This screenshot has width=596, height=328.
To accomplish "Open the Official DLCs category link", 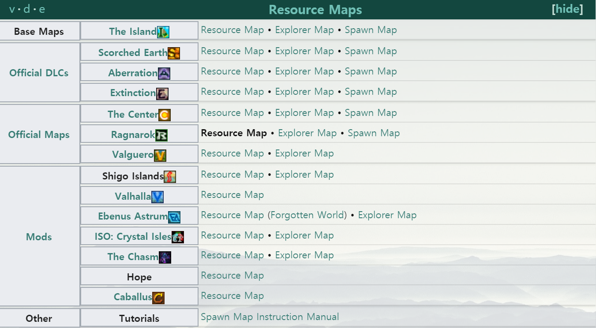I will 39,73.
